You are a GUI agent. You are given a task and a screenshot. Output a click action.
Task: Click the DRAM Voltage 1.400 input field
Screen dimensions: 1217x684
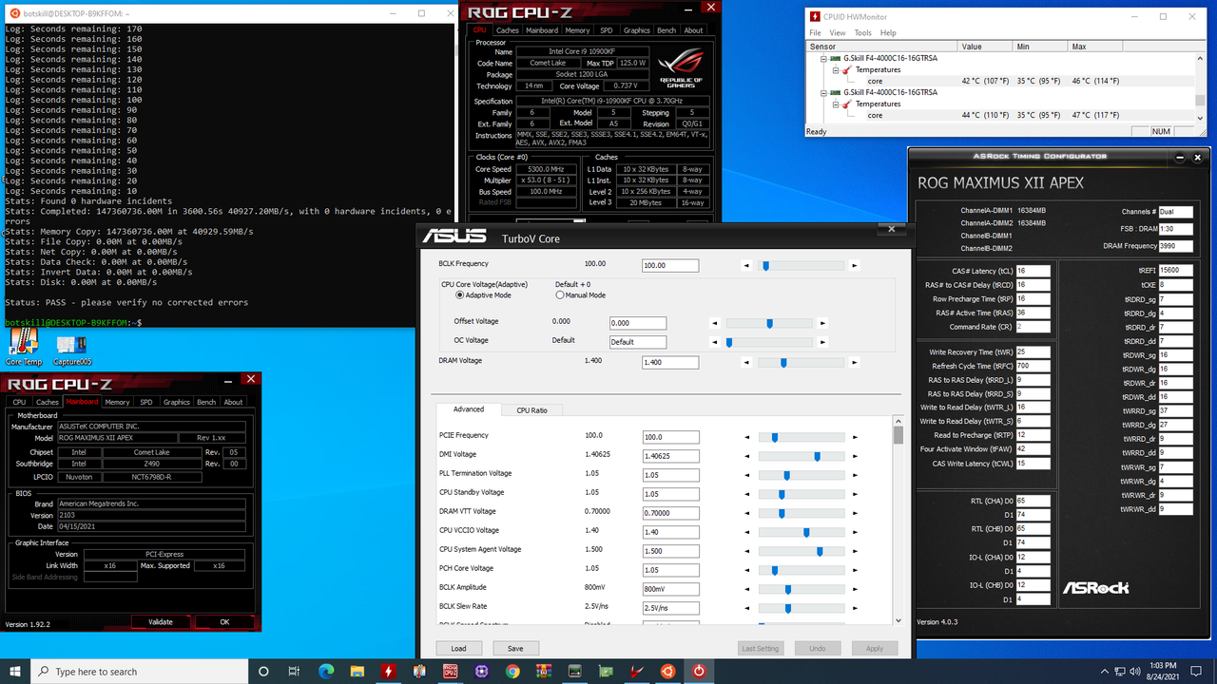(x=670, y=362)
